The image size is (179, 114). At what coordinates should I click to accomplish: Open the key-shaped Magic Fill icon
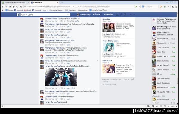pyautogui.click(x=161, y=7)
